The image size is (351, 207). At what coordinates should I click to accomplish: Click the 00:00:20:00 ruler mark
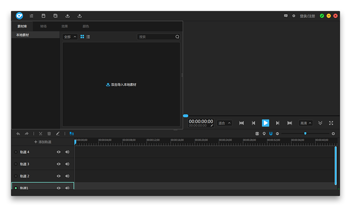pos(201,140)
